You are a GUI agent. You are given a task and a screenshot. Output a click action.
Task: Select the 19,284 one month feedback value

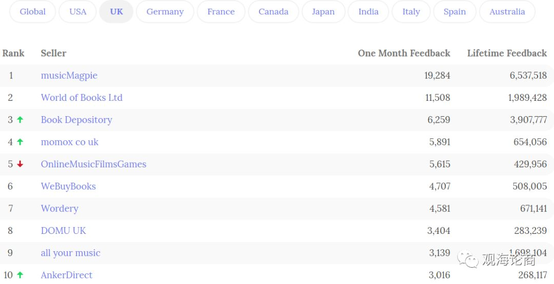[x=437, y=75]
